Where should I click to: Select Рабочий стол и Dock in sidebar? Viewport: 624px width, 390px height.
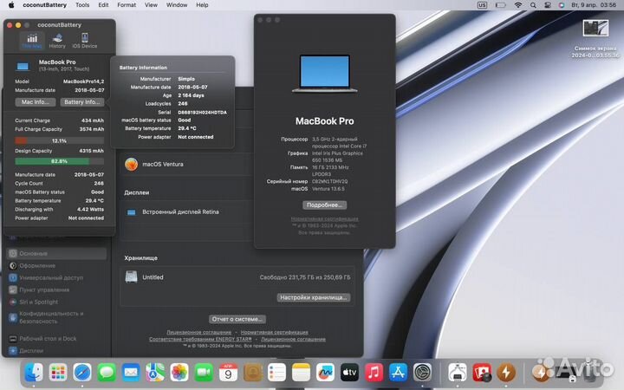pyautogui.click(x=57, y=339)
